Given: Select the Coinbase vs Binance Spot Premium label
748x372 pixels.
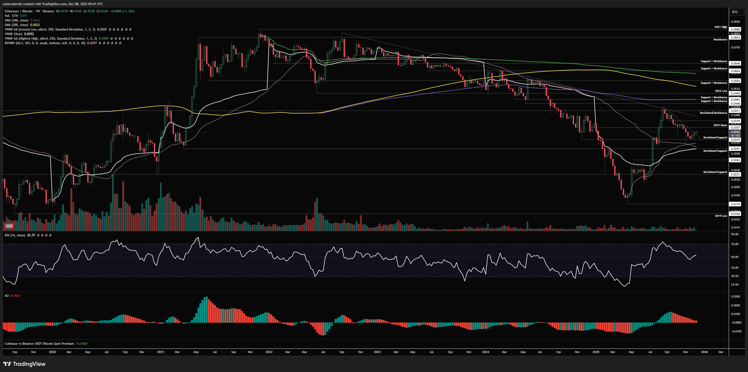Looking at the screenshot, I should [39, 344].
